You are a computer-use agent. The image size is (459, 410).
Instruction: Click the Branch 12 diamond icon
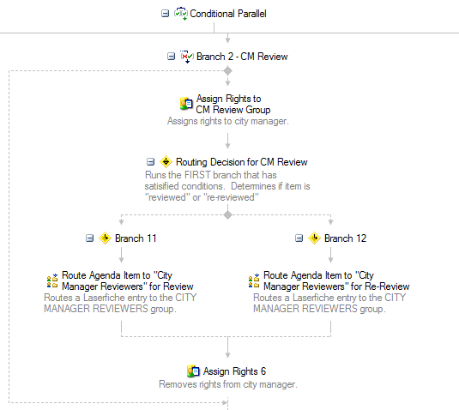(314, 238)
